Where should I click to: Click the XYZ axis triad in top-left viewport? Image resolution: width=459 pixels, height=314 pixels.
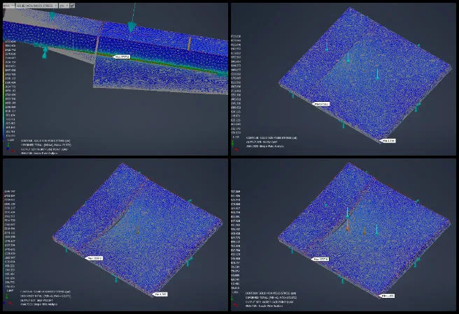(10, 148)
